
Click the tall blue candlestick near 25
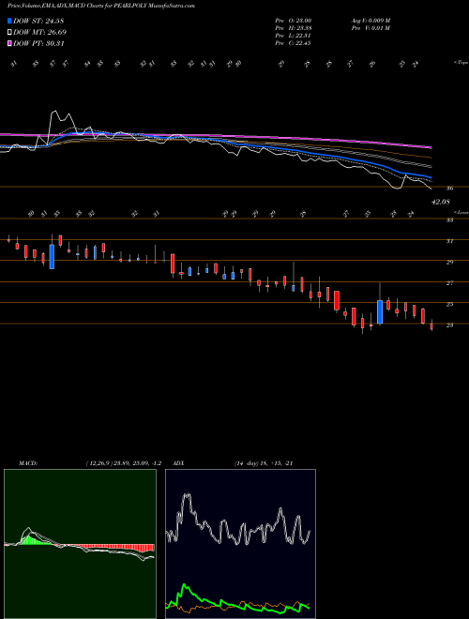(380, 312)
